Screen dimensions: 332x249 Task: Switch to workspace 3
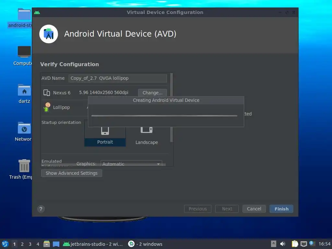(30, 244)
